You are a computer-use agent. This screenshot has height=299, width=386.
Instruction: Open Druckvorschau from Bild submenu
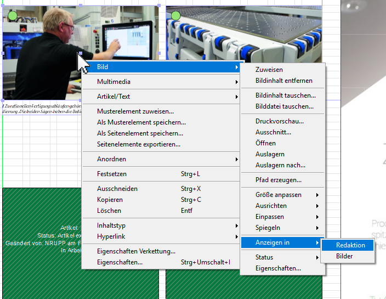pos(279,121)
